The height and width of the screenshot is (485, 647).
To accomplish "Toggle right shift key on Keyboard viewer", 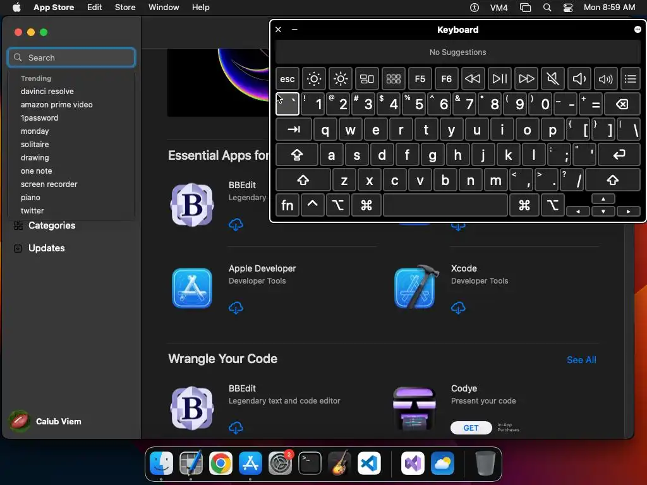I will [613, 180].
